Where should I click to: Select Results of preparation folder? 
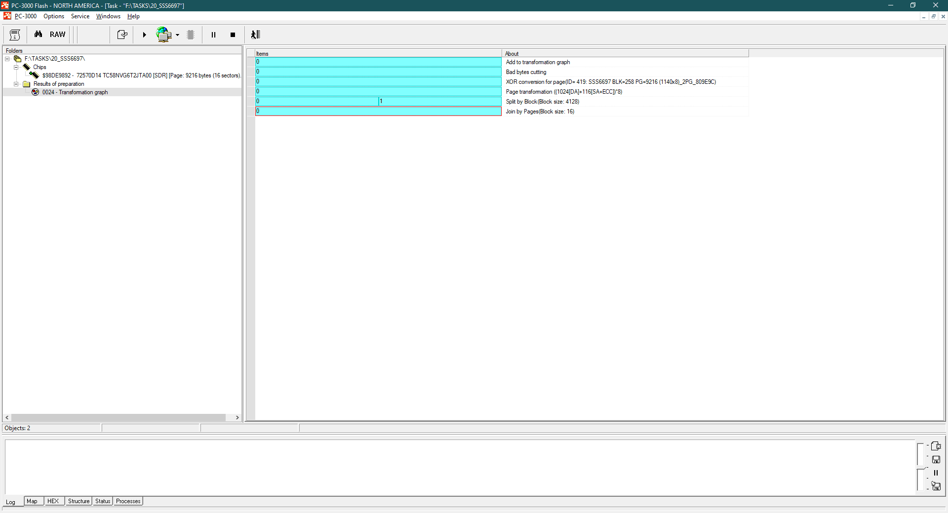tap(59, 84)
